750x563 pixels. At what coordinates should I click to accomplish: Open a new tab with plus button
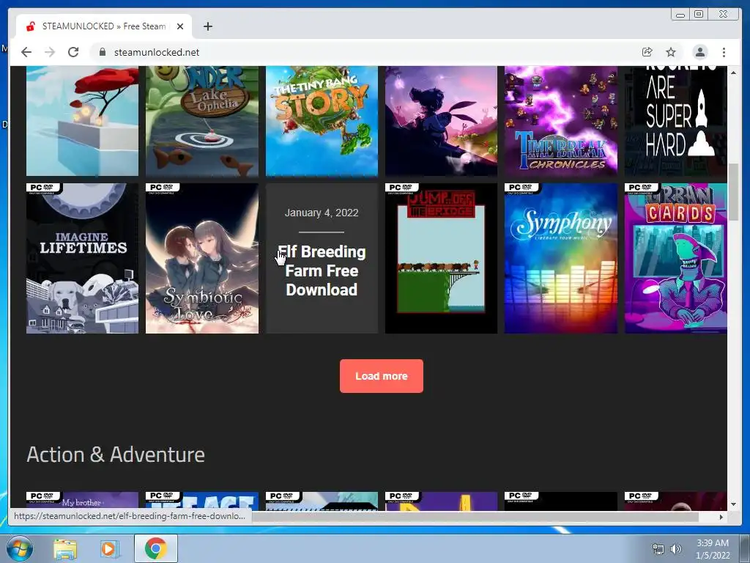(x=207, y=26)
